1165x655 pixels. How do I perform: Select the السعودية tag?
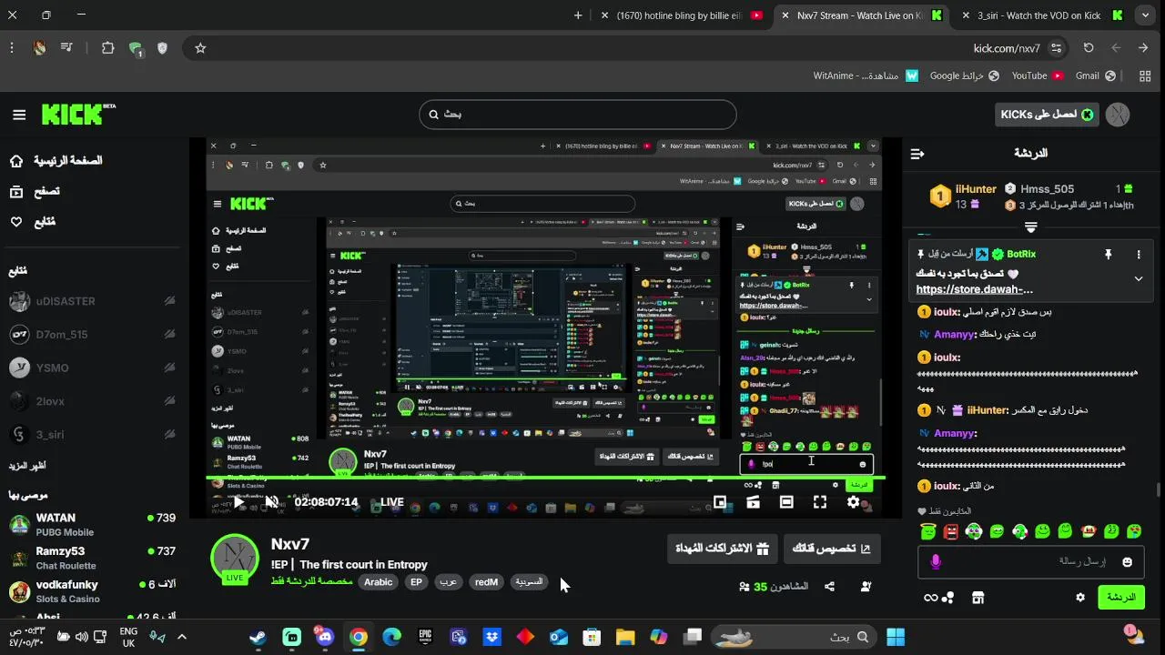click(529, 582)
